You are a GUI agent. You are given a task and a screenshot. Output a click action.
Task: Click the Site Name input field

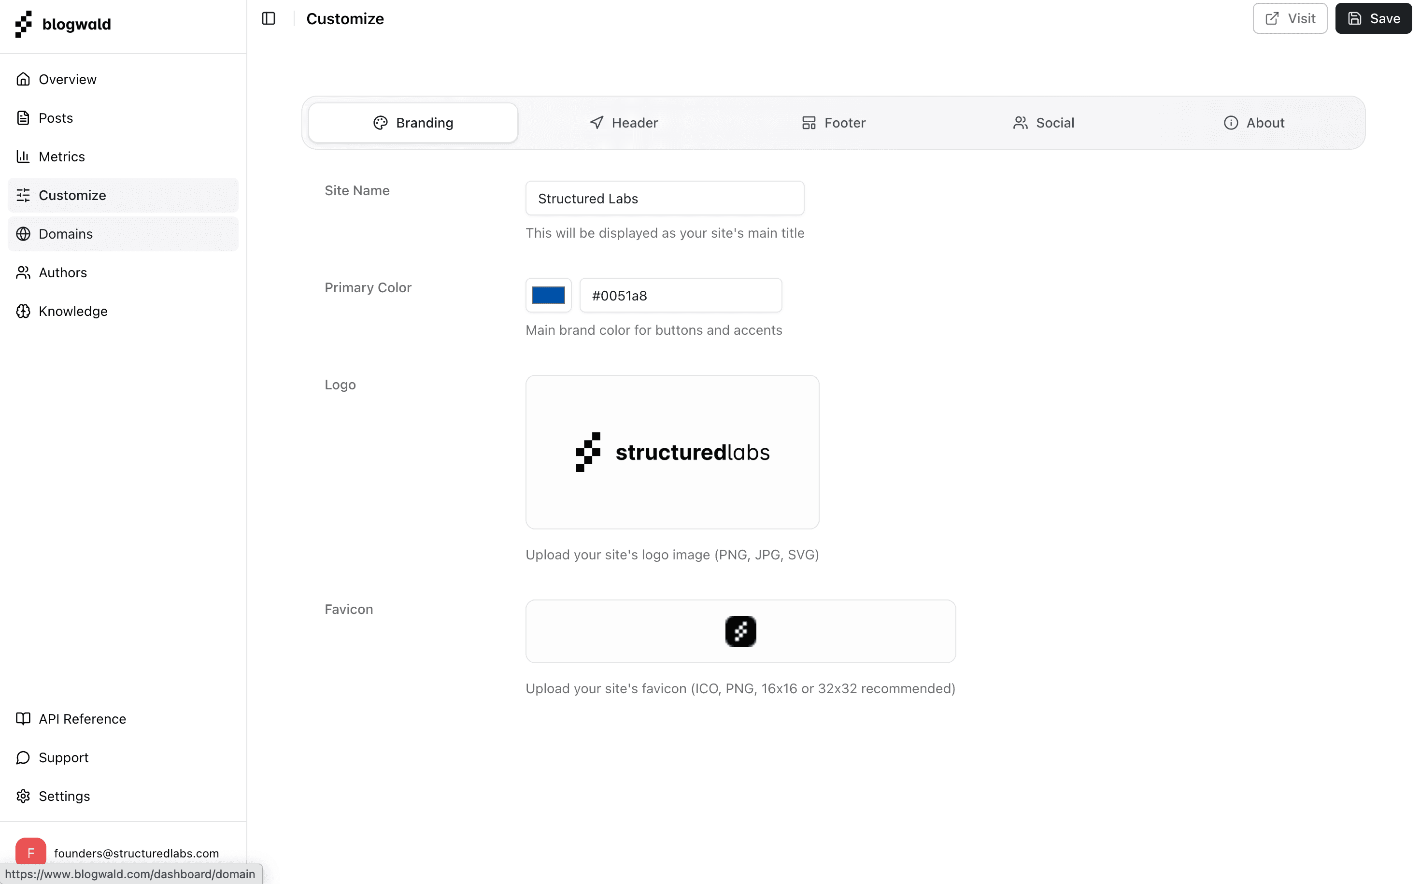tap(665, 198)
